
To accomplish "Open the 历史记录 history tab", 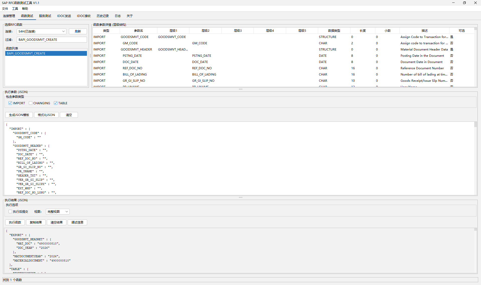I will pos(102,16).
